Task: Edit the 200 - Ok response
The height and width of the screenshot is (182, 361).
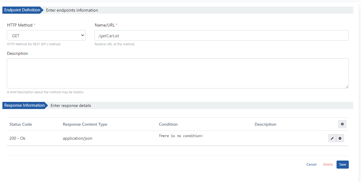Action: (x=332, y=138)
